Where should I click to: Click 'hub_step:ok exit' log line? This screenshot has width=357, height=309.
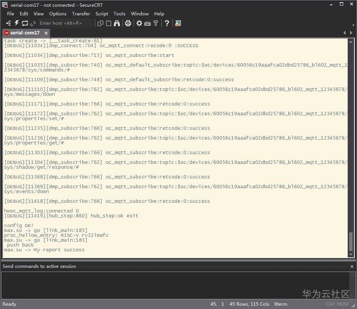tap(114, 216)
